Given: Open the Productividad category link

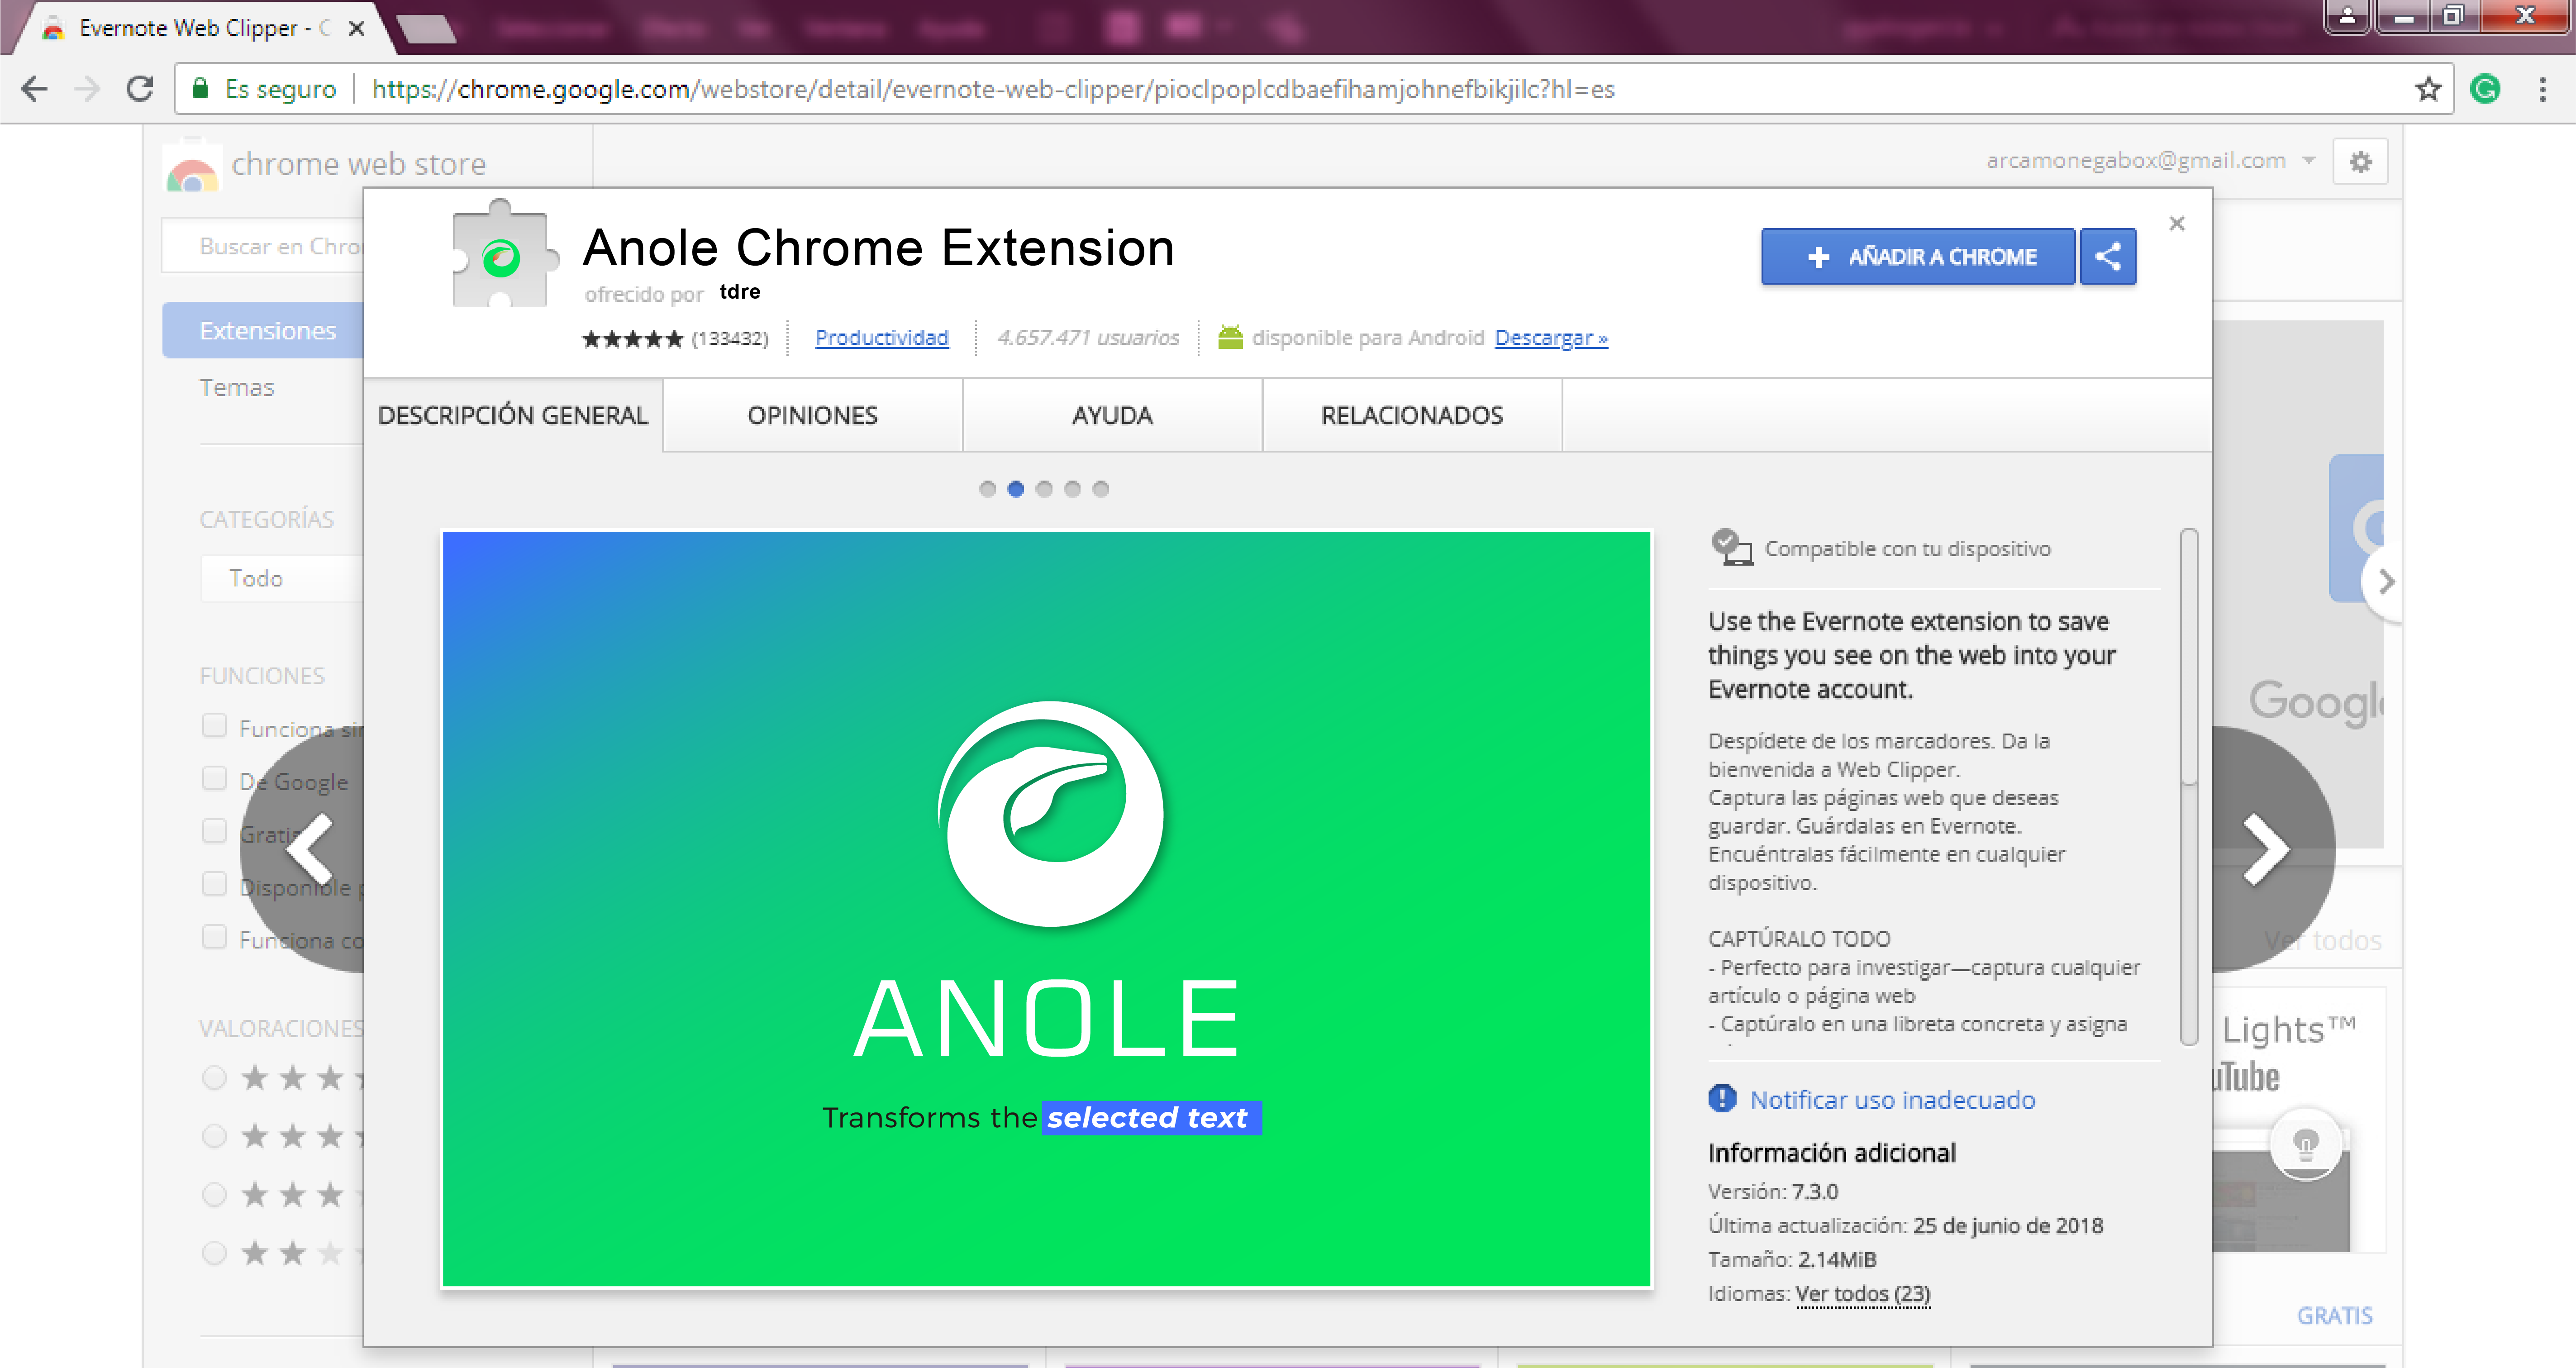Looking at the screenshot, I should (x=882, y=338).
